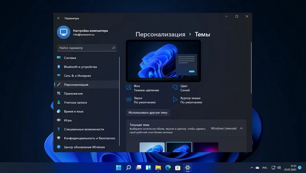Viewport: 306px width, 173px height.
Task: Open Курсор мыши По умолчанию setting
Action: coord(187,100)
